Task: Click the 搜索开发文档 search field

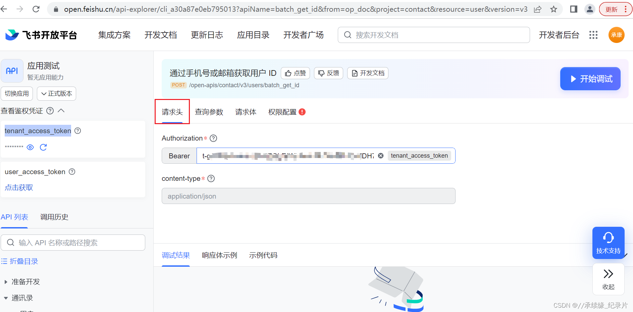Action: (x=434, y=35)
